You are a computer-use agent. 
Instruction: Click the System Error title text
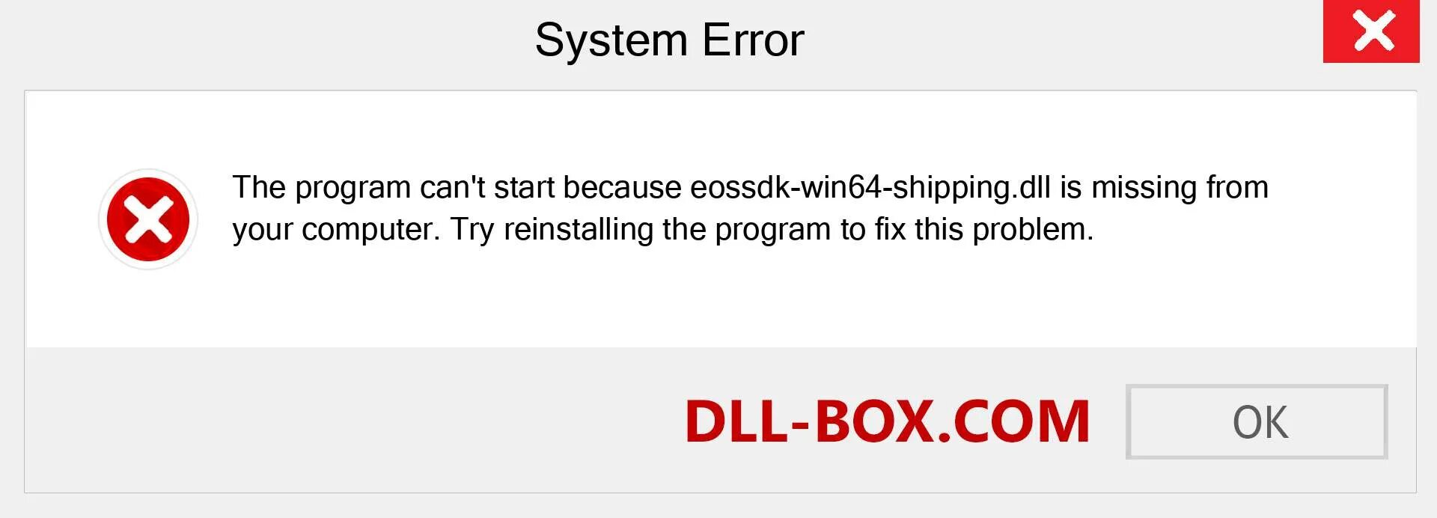click(670, 40)
